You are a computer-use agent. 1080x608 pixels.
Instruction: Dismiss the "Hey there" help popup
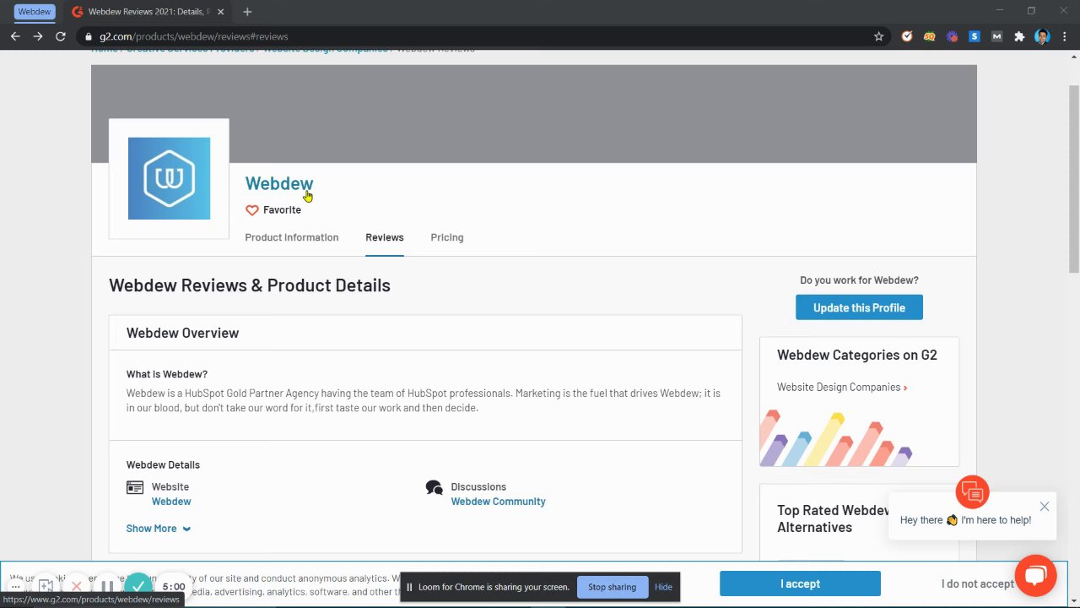(x=1045, y=507)
